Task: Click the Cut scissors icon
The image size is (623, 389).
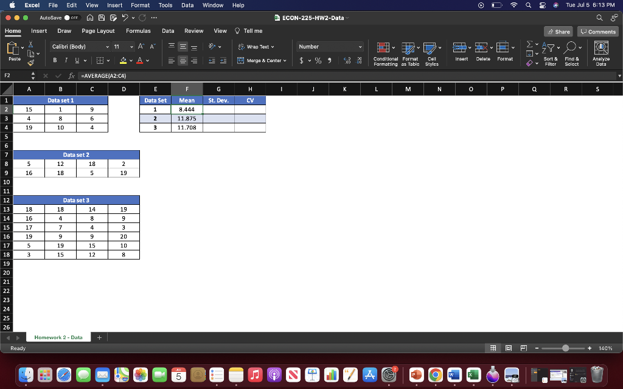Action: click(30, 44)
